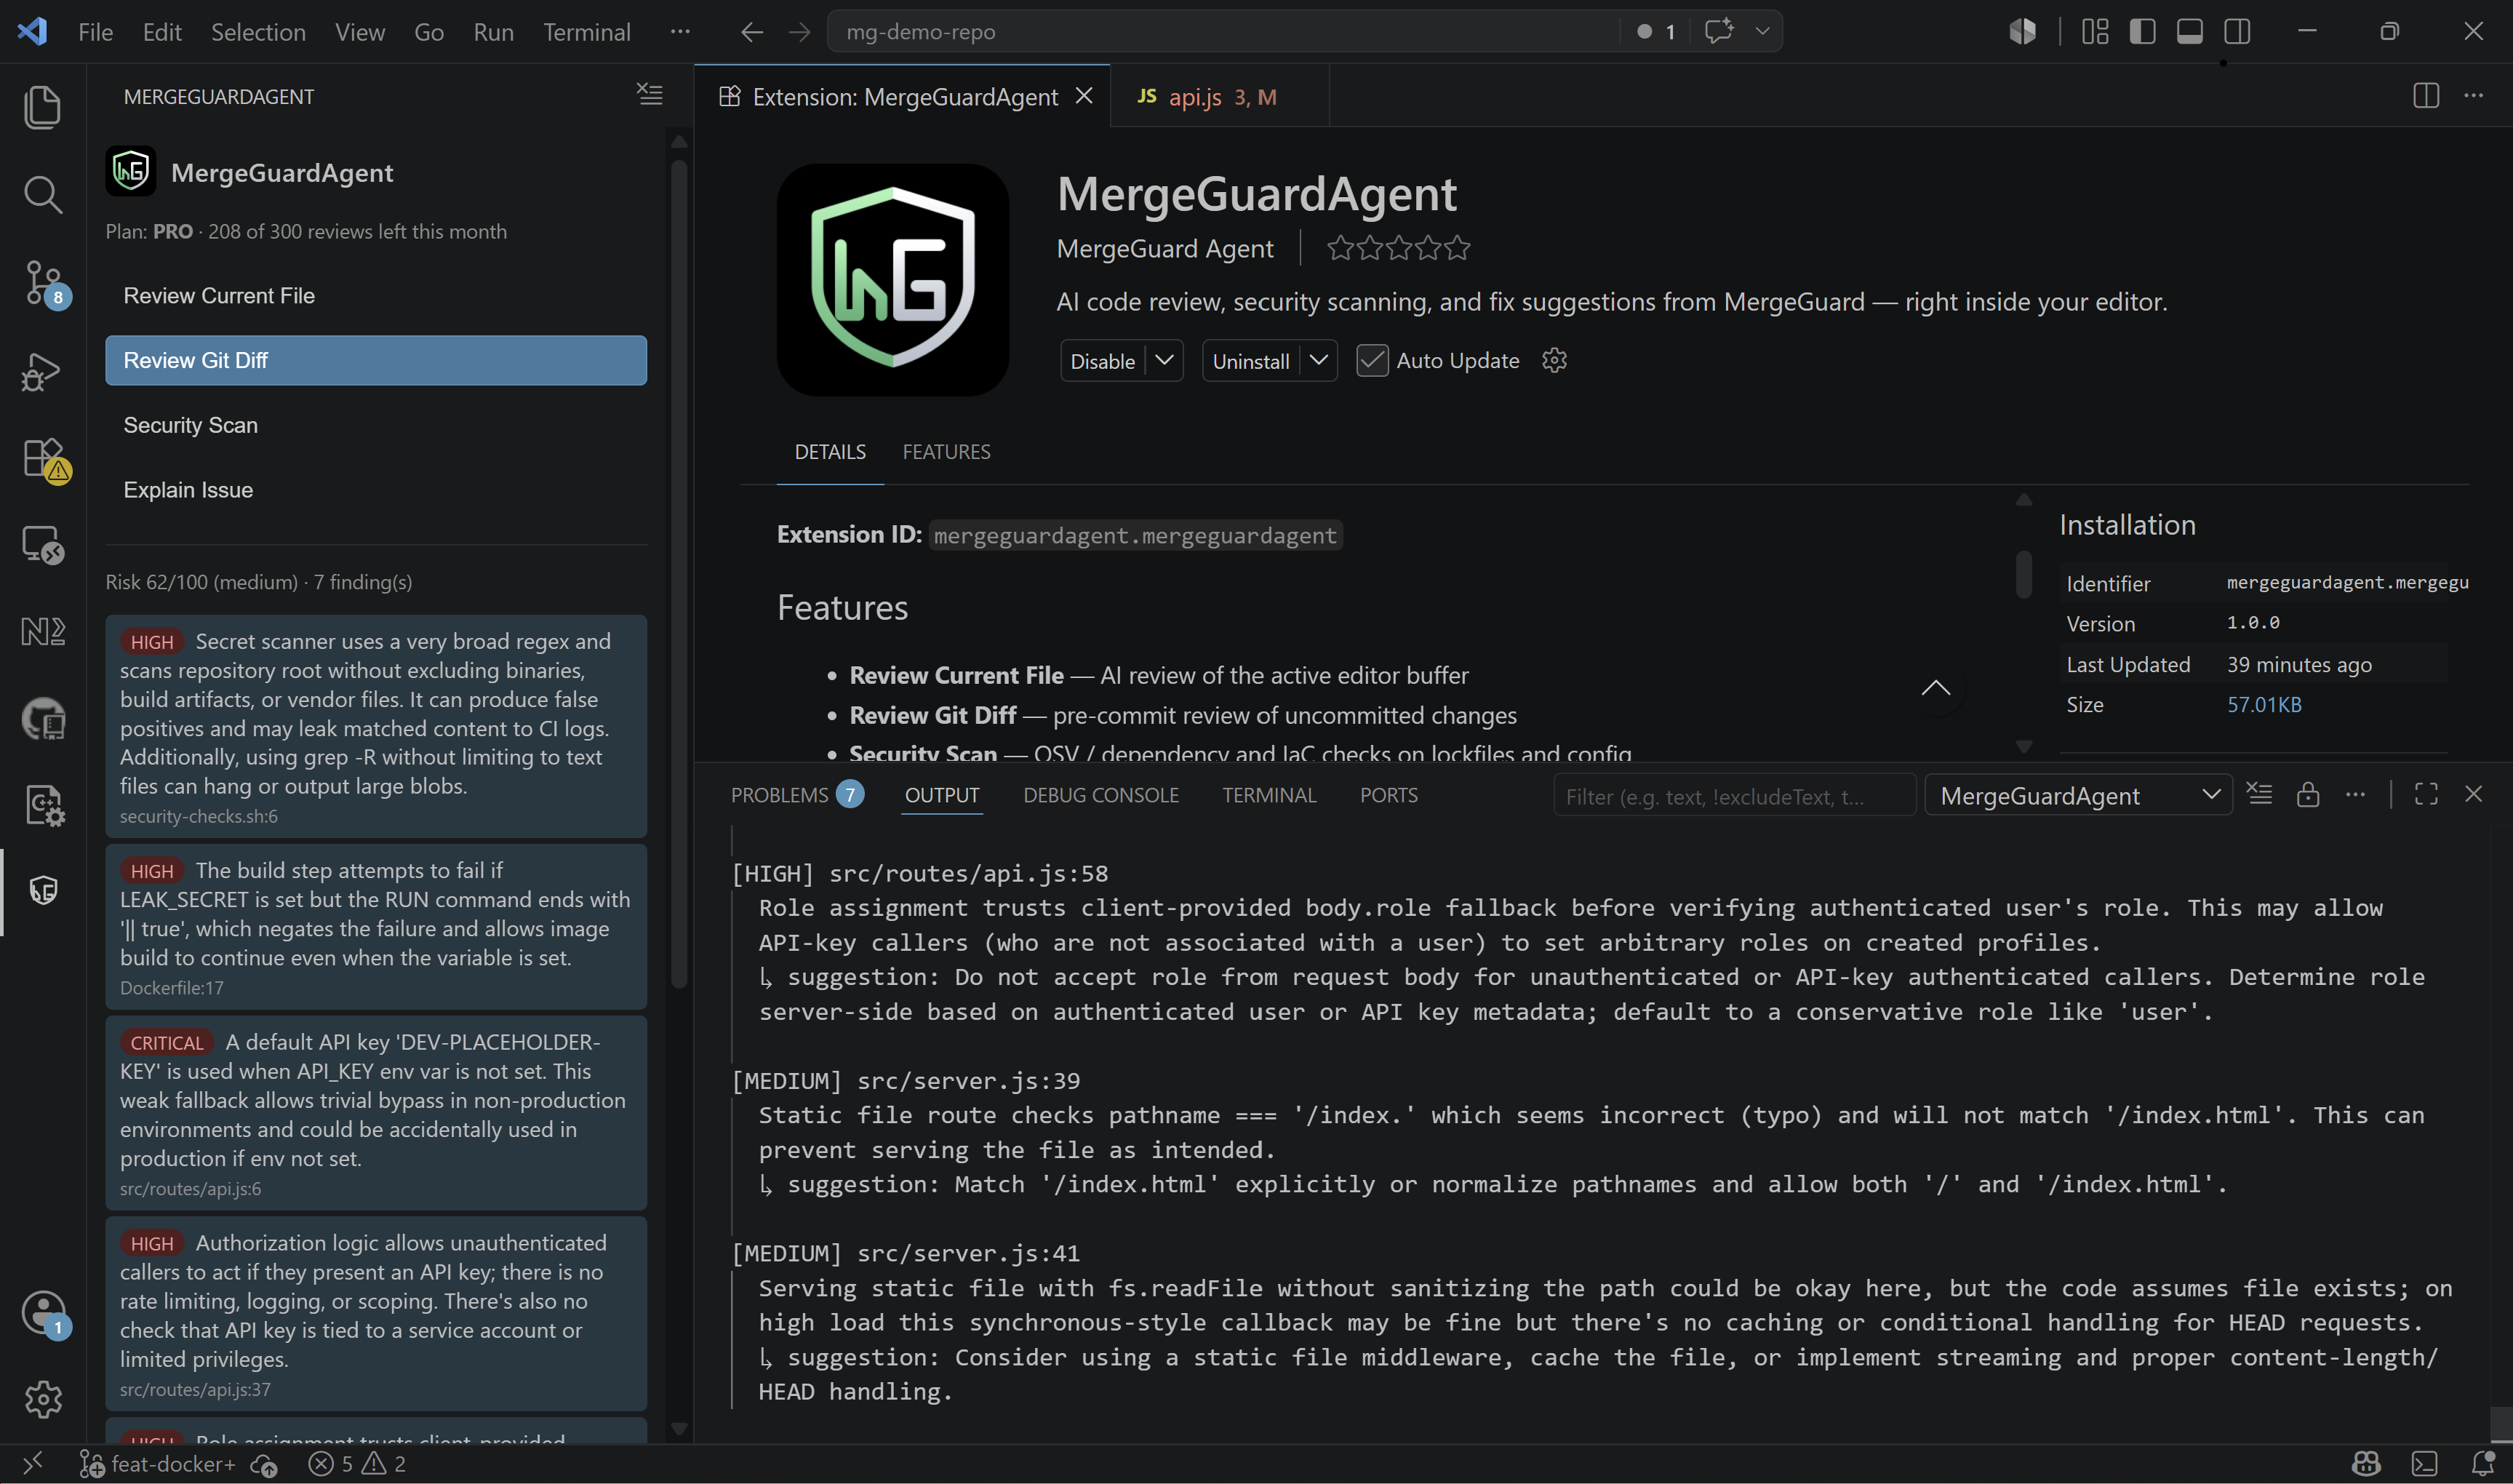Toggle secondary side bar visibility
The height and width of the screenshot is (1484, 2513).
[2237, 32]
